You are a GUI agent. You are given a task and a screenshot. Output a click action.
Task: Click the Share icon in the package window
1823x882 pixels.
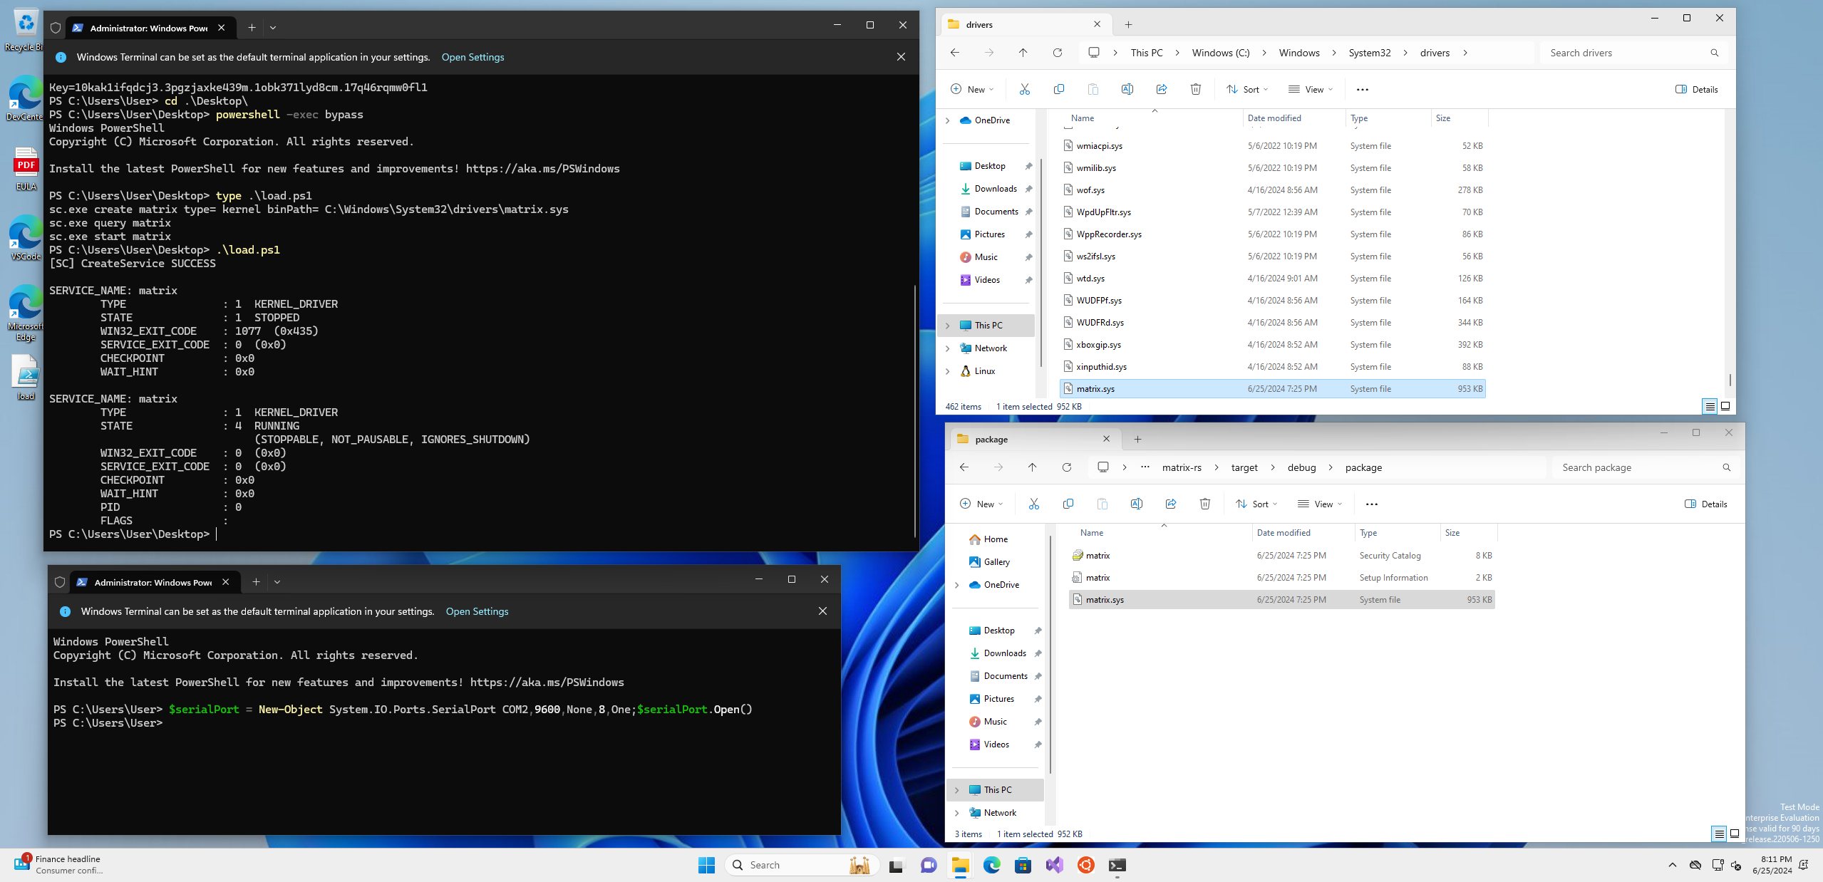pyautogui.click(x=1171, y=504)
